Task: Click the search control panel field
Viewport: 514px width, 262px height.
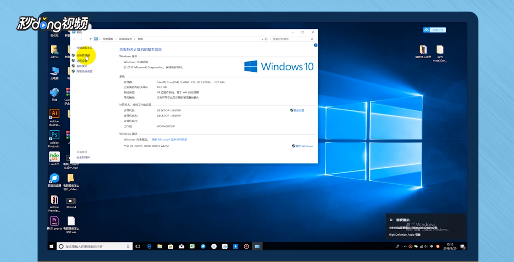Action: click(x=292, y=39)
